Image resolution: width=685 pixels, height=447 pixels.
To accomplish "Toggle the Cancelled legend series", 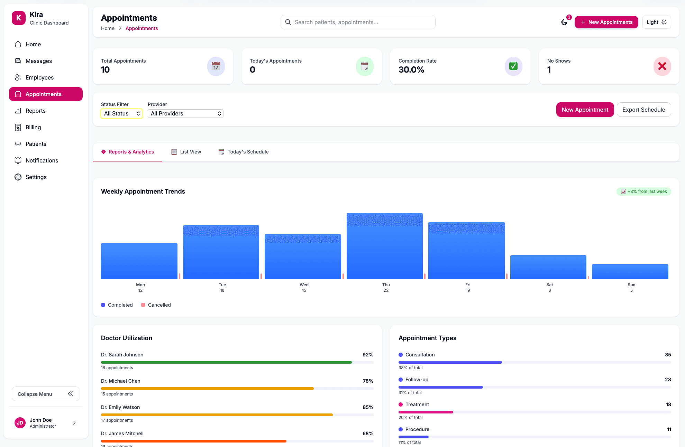I will click(x=156, y=305).
